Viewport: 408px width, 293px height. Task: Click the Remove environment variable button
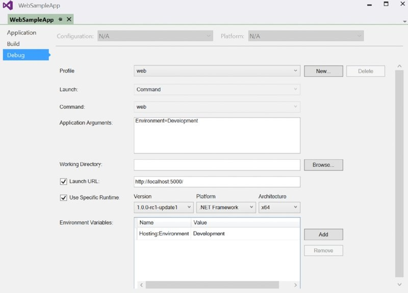tap(323, 251)
